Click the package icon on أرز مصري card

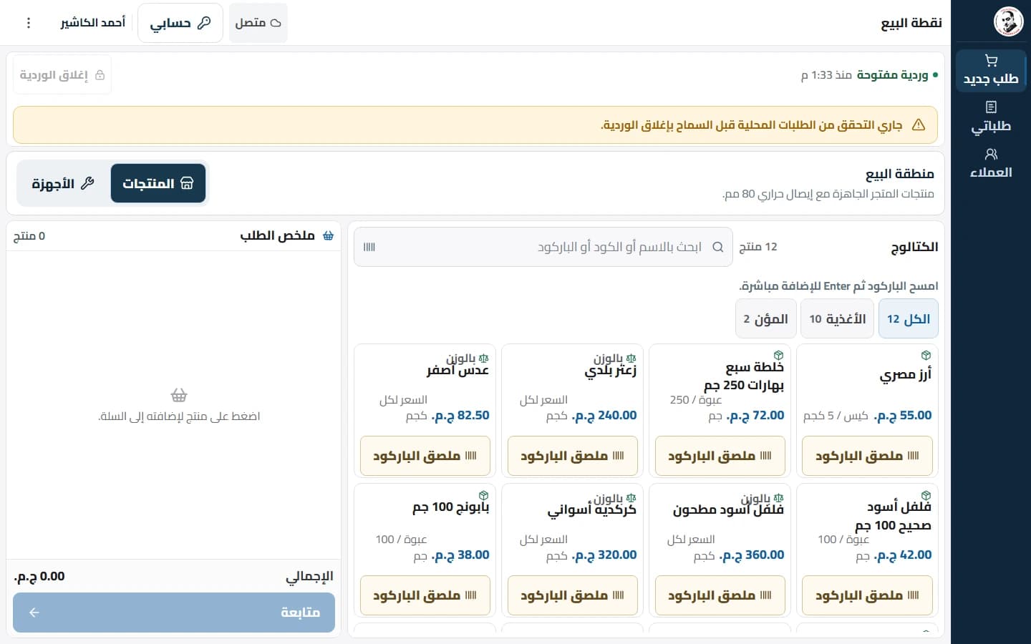pos(926,356)
